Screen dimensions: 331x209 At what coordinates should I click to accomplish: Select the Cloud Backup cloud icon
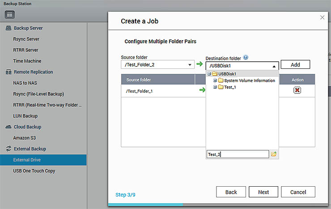point(8,127)
